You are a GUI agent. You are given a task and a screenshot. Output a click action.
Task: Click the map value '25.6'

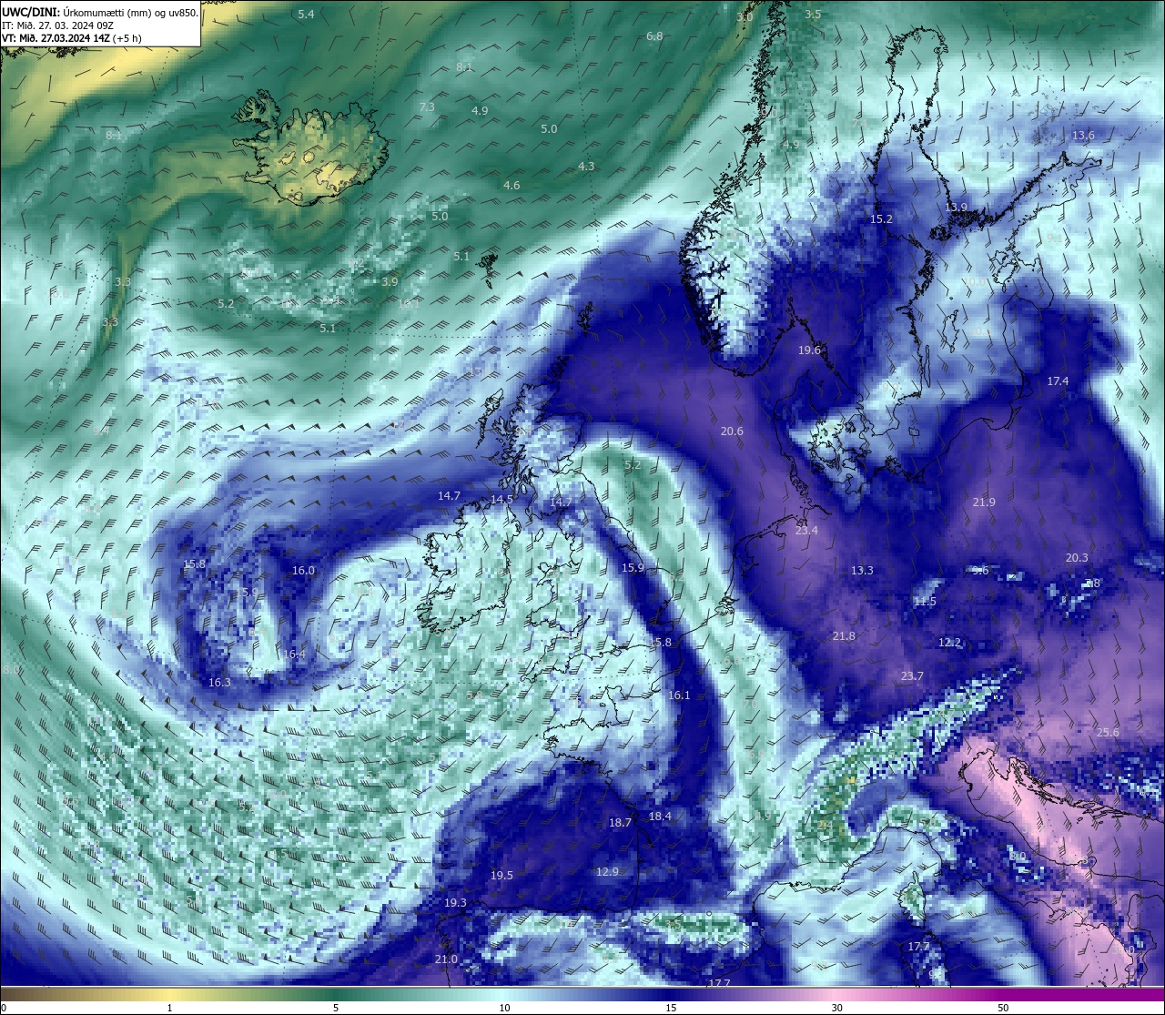[1108, 733]
